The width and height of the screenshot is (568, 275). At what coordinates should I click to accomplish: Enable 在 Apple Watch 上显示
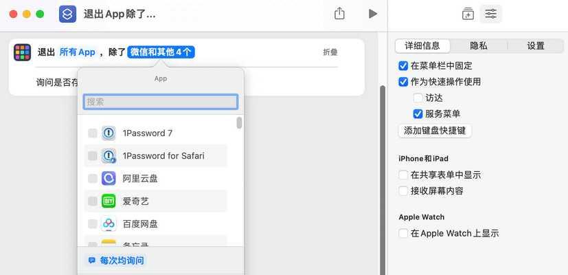click(x=403, y=233)
